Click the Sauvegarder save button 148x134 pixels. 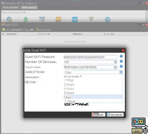point(115,115)
